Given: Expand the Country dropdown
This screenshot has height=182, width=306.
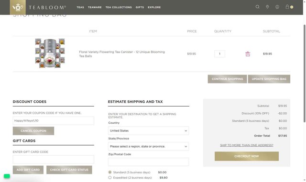Looking at the screenshot, I should [149, 131].
